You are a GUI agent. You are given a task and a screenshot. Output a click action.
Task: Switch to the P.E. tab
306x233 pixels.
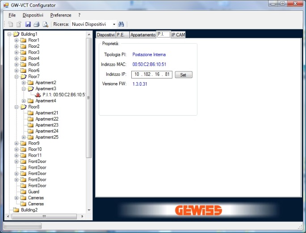coord(122,35)
